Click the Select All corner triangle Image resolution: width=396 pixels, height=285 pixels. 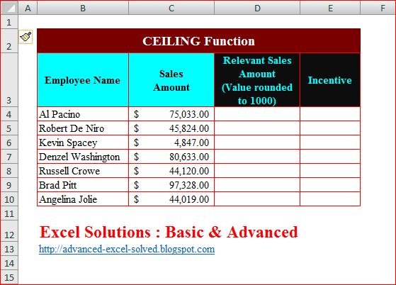click(9, 8)
